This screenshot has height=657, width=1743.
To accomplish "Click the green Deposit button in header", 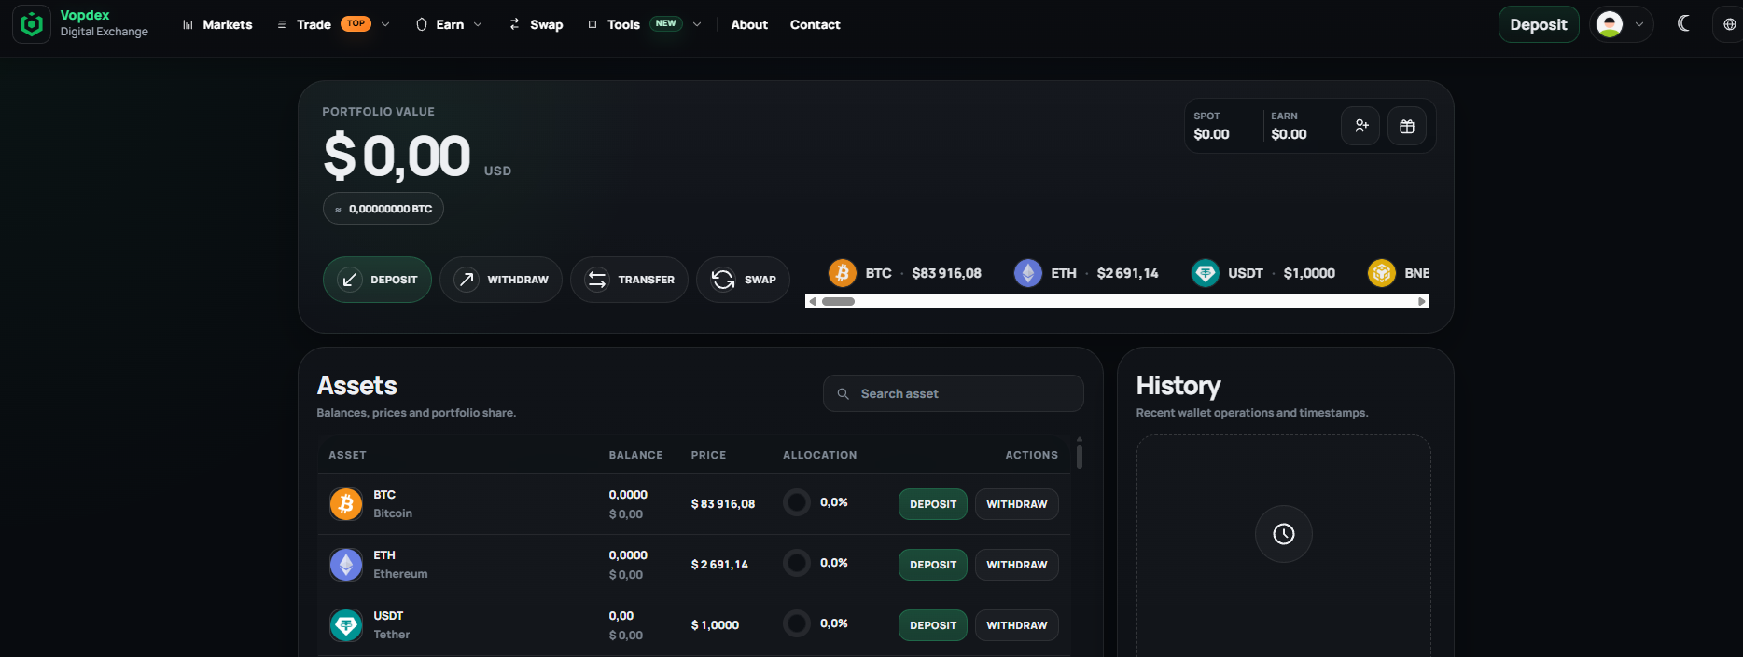I will (1539, 24).
